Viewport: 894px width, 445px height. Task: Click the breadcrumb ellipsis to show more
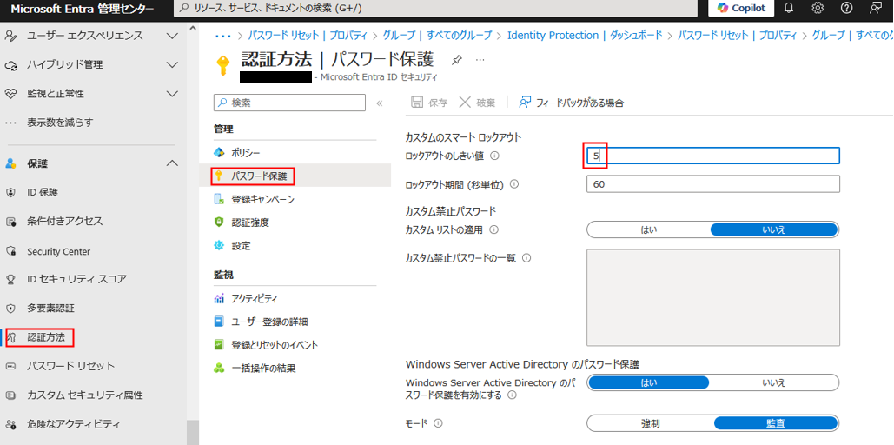click(223, 36)
